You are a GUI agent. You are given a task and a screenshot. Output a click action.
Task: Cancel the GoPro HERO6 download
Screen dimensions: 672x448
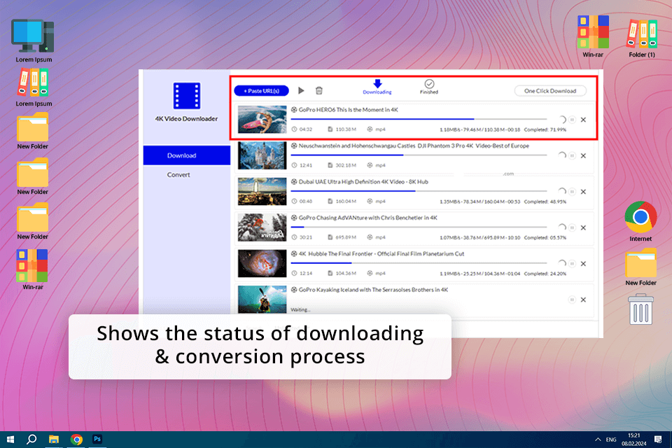tap(583, 120)
